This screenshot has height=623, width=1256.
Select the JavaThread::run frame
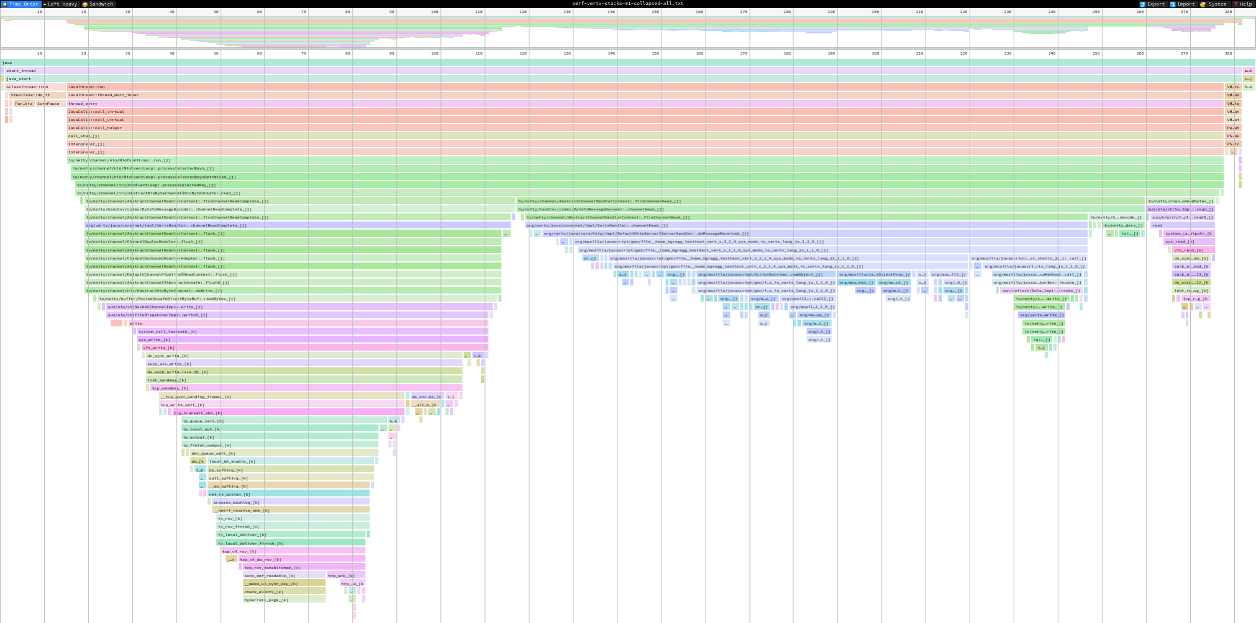pyautogui.click(x=645, y=87)
